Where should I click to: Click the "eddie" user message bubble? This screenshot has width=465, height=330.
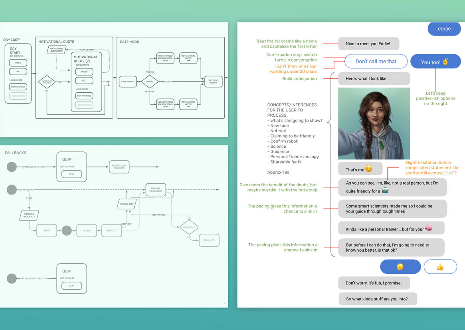pyautogui.click(x=444, y=29)
